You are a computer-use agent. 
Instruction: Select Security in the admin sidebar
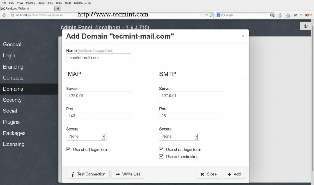pos(12,100)
